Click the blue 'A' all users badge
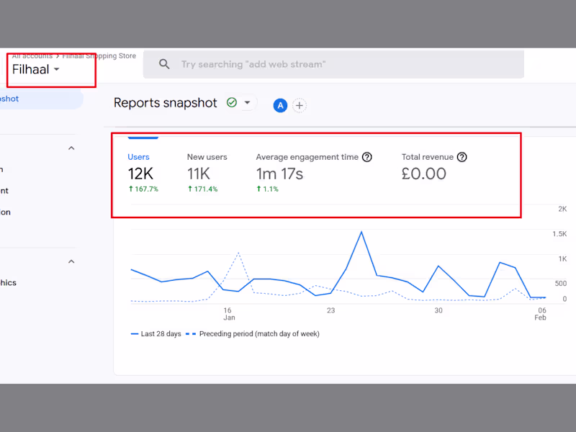 (x=280, y=105)
